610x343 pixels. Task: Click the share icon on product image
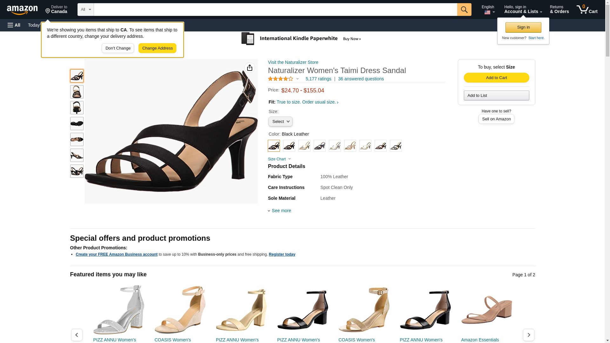click(x=250, y=68)
